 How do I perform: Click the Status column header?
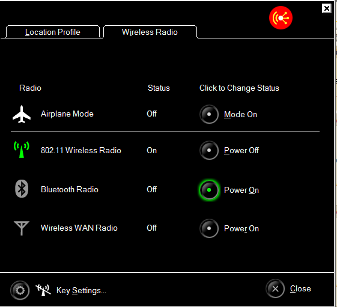(159, 88)
